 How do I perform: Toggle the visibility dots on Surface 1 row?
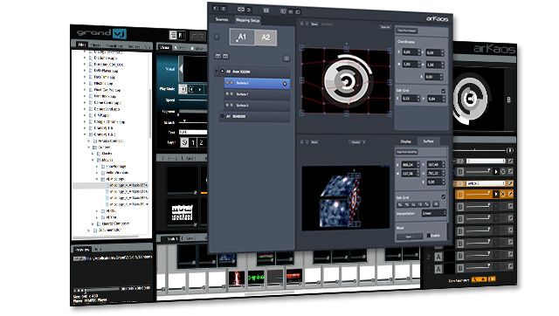(x=229, y=94)
